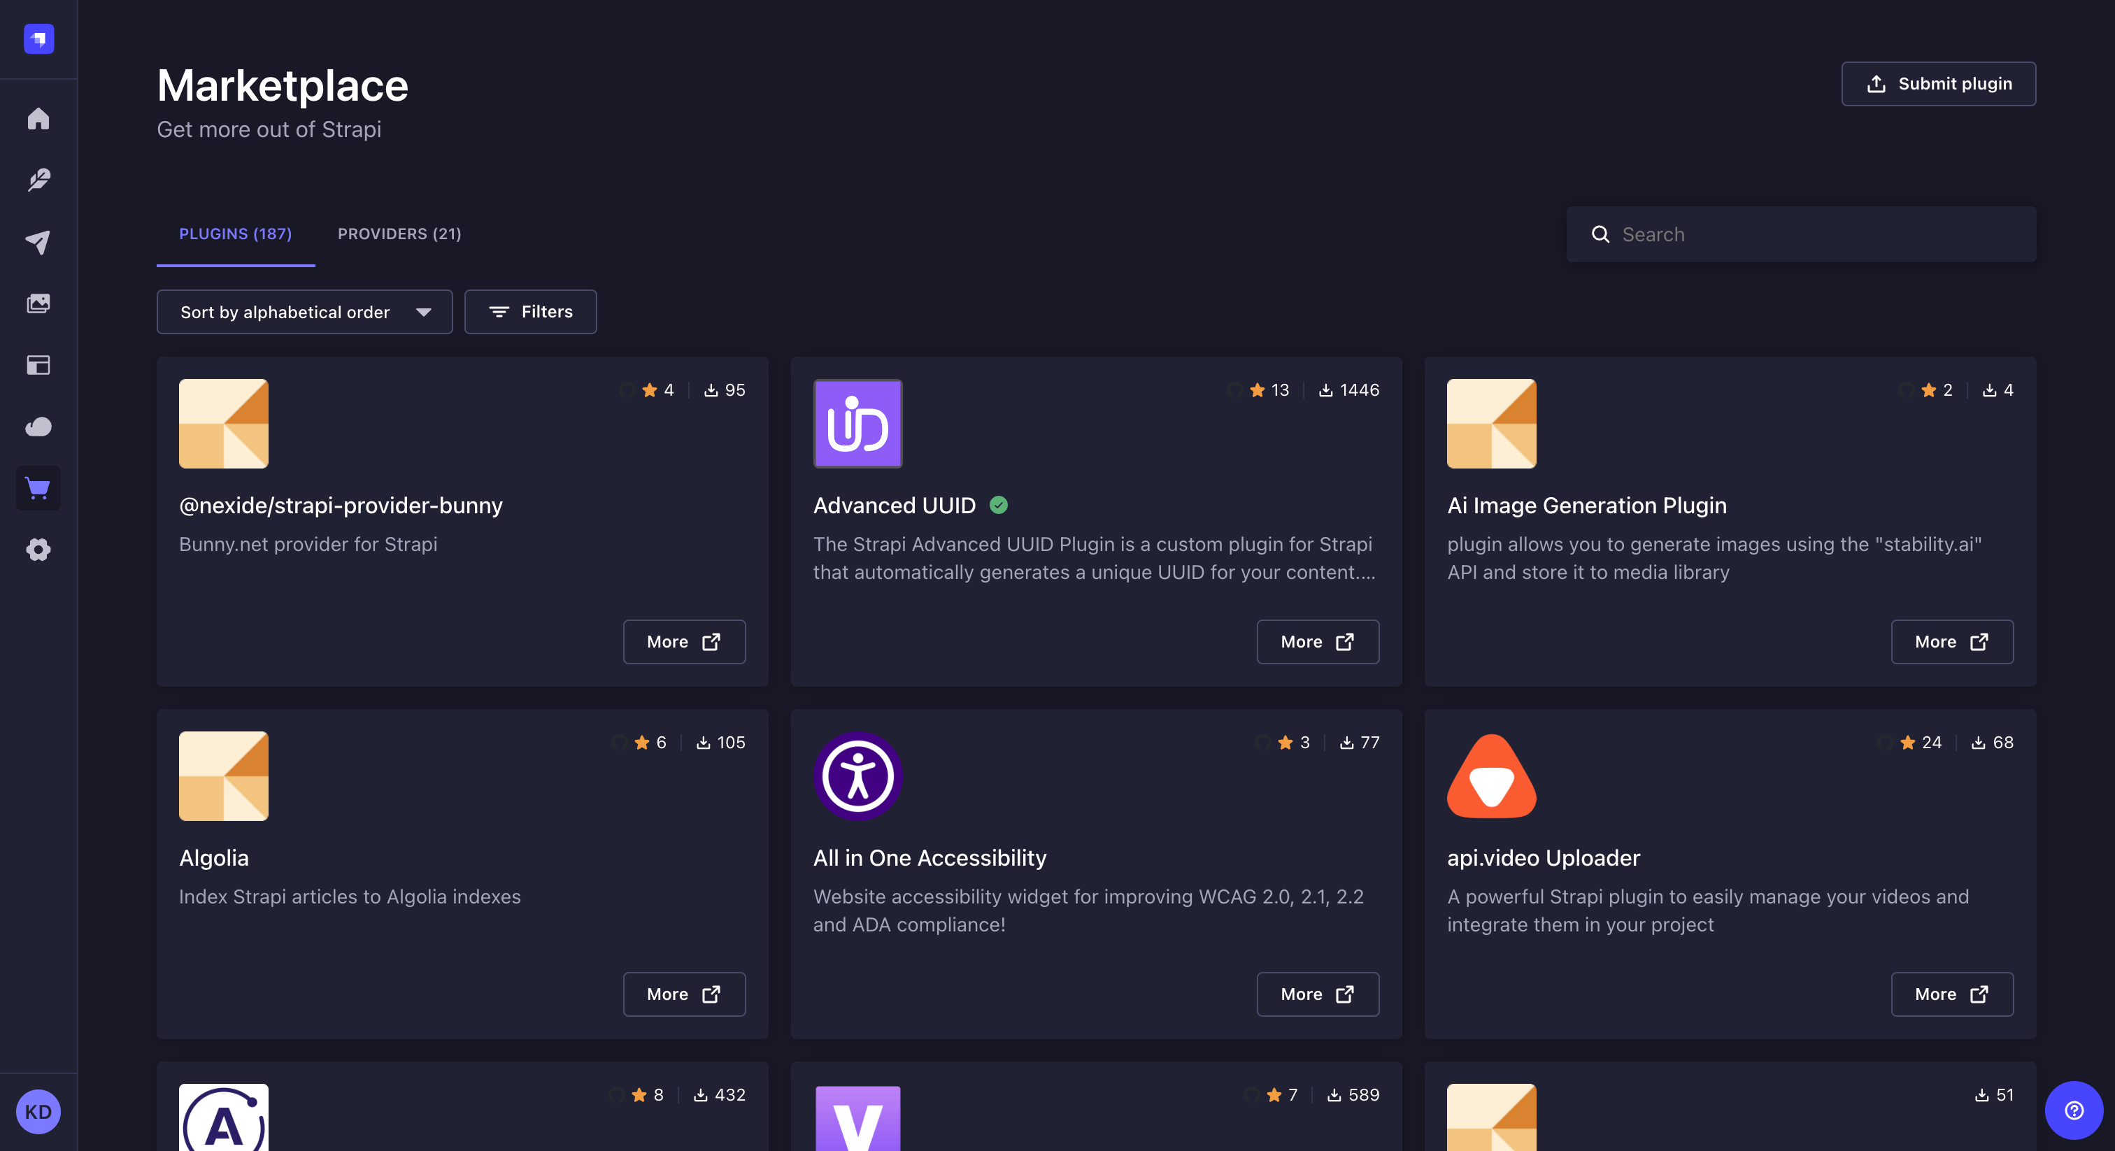Image resolution: width=2115 pixels, height=1151 pixels.
Task: Select the PLUGINS (187) tab
Action: click(x=236, y=234)
